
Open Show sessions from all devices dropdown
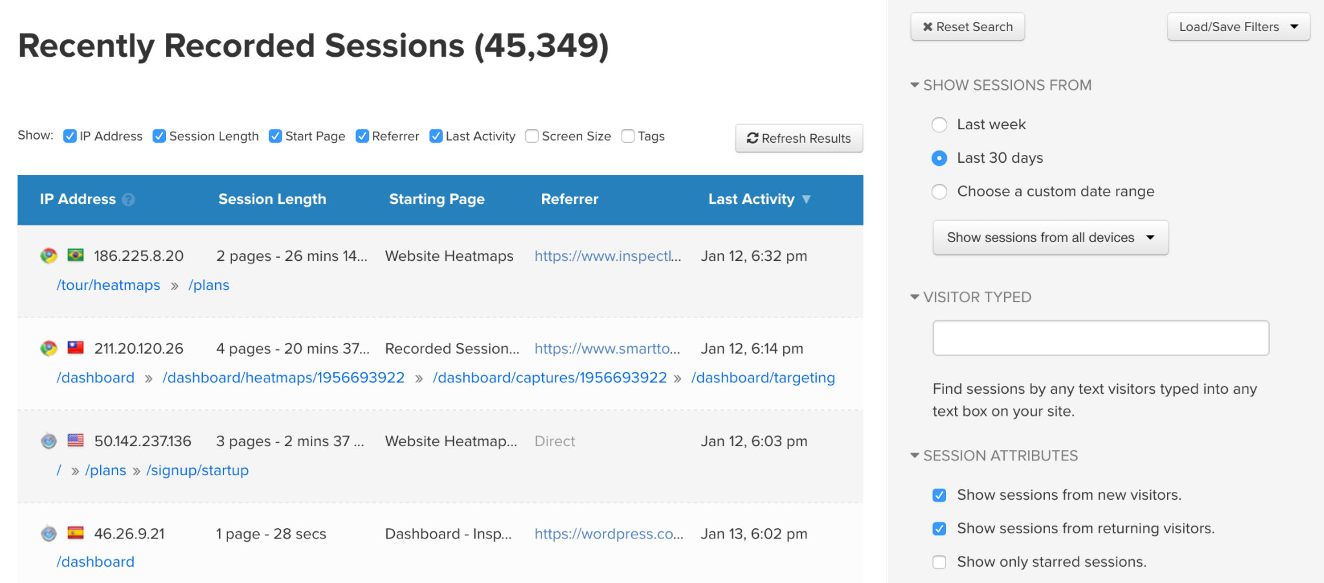pos(1050,238)
